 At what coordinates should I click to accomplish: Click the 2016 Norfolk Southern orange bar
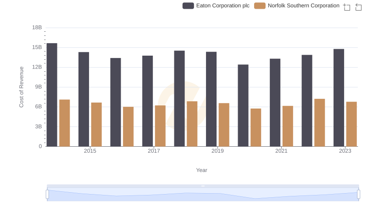(128, 126)
